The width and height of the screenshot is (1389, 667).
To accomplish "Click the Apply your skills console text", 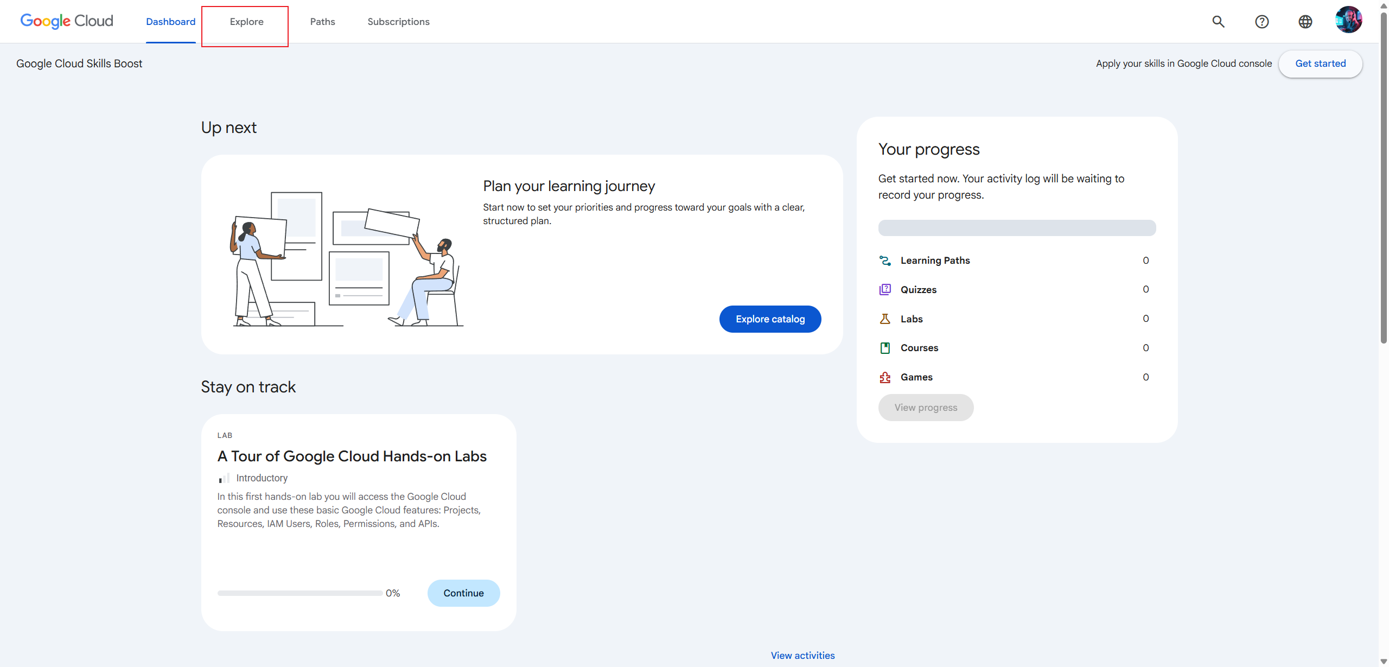I will [x=1184, y=63].
